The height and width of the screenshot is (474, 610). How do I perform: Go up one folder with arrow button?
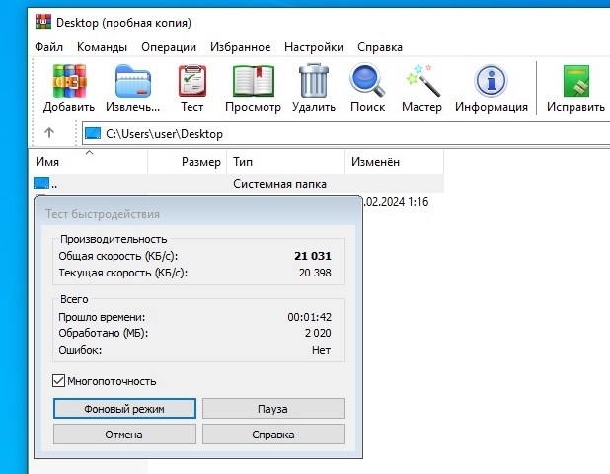coord(49,133)
